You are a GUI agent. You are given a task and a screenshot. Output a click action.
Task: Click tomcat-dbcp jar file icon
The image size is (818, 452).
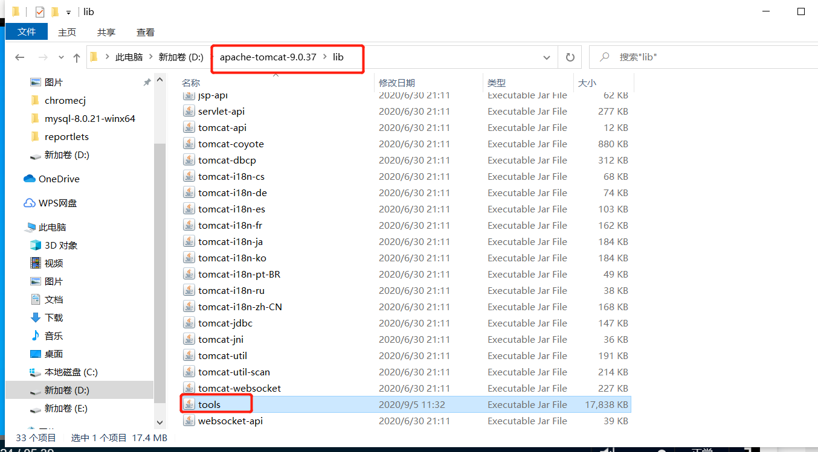[x=189, y=160]
